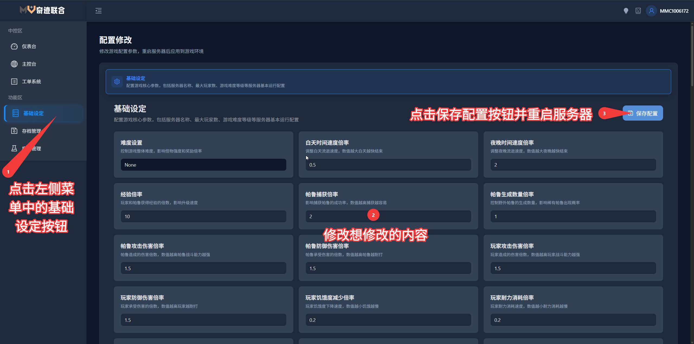Select 基础设定 in the sidebar menu

(43, 113)
